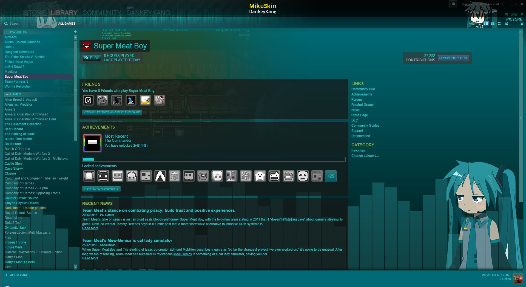Click Read More under the piracy article
526x287 pixels.
point(90,228)
